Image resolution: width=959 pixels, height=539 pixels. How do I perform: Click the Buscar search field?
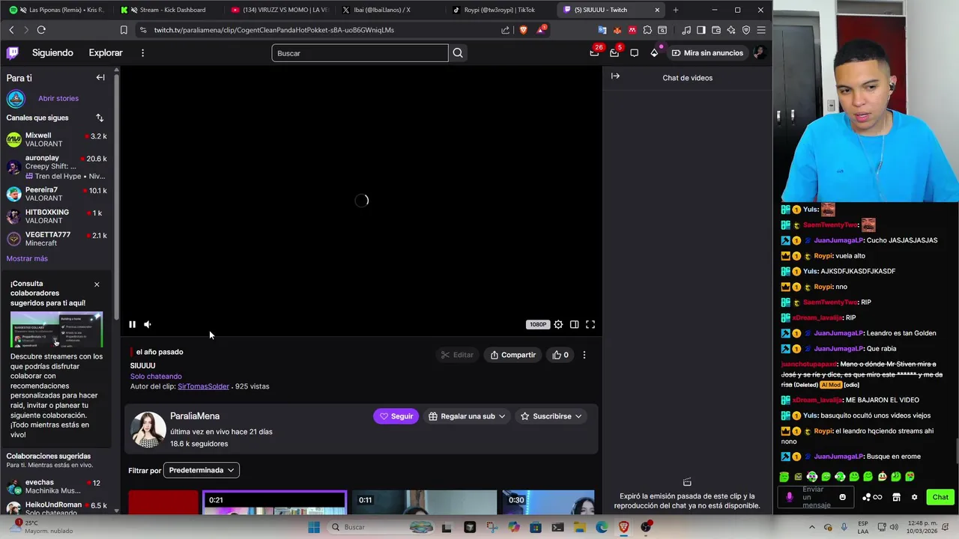click(x=360, y=53)
